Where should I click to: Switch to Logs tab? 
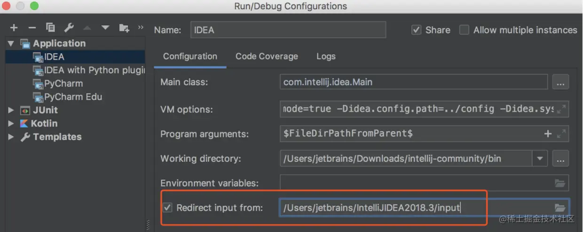point(326,56)
